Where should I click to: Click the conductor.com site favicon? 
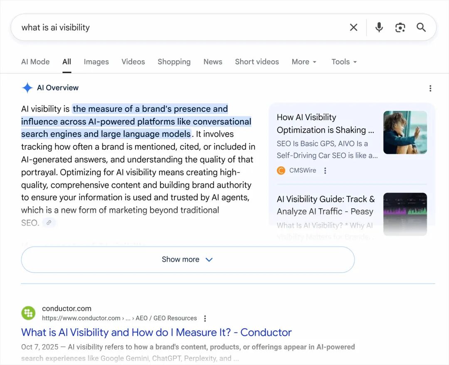28,313
